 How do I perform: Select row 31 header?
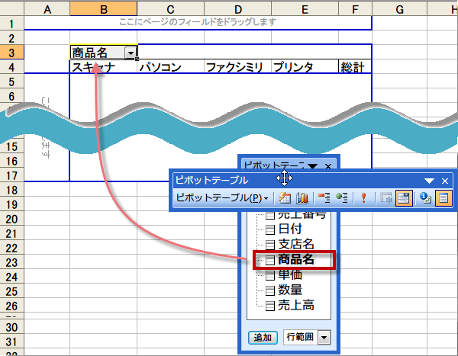coord(11,342)
